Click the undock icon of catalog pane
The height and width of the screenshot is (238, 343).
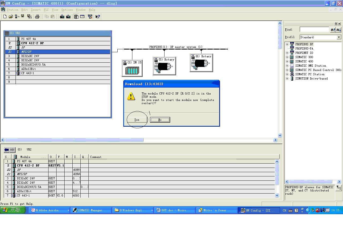[336, 24]
